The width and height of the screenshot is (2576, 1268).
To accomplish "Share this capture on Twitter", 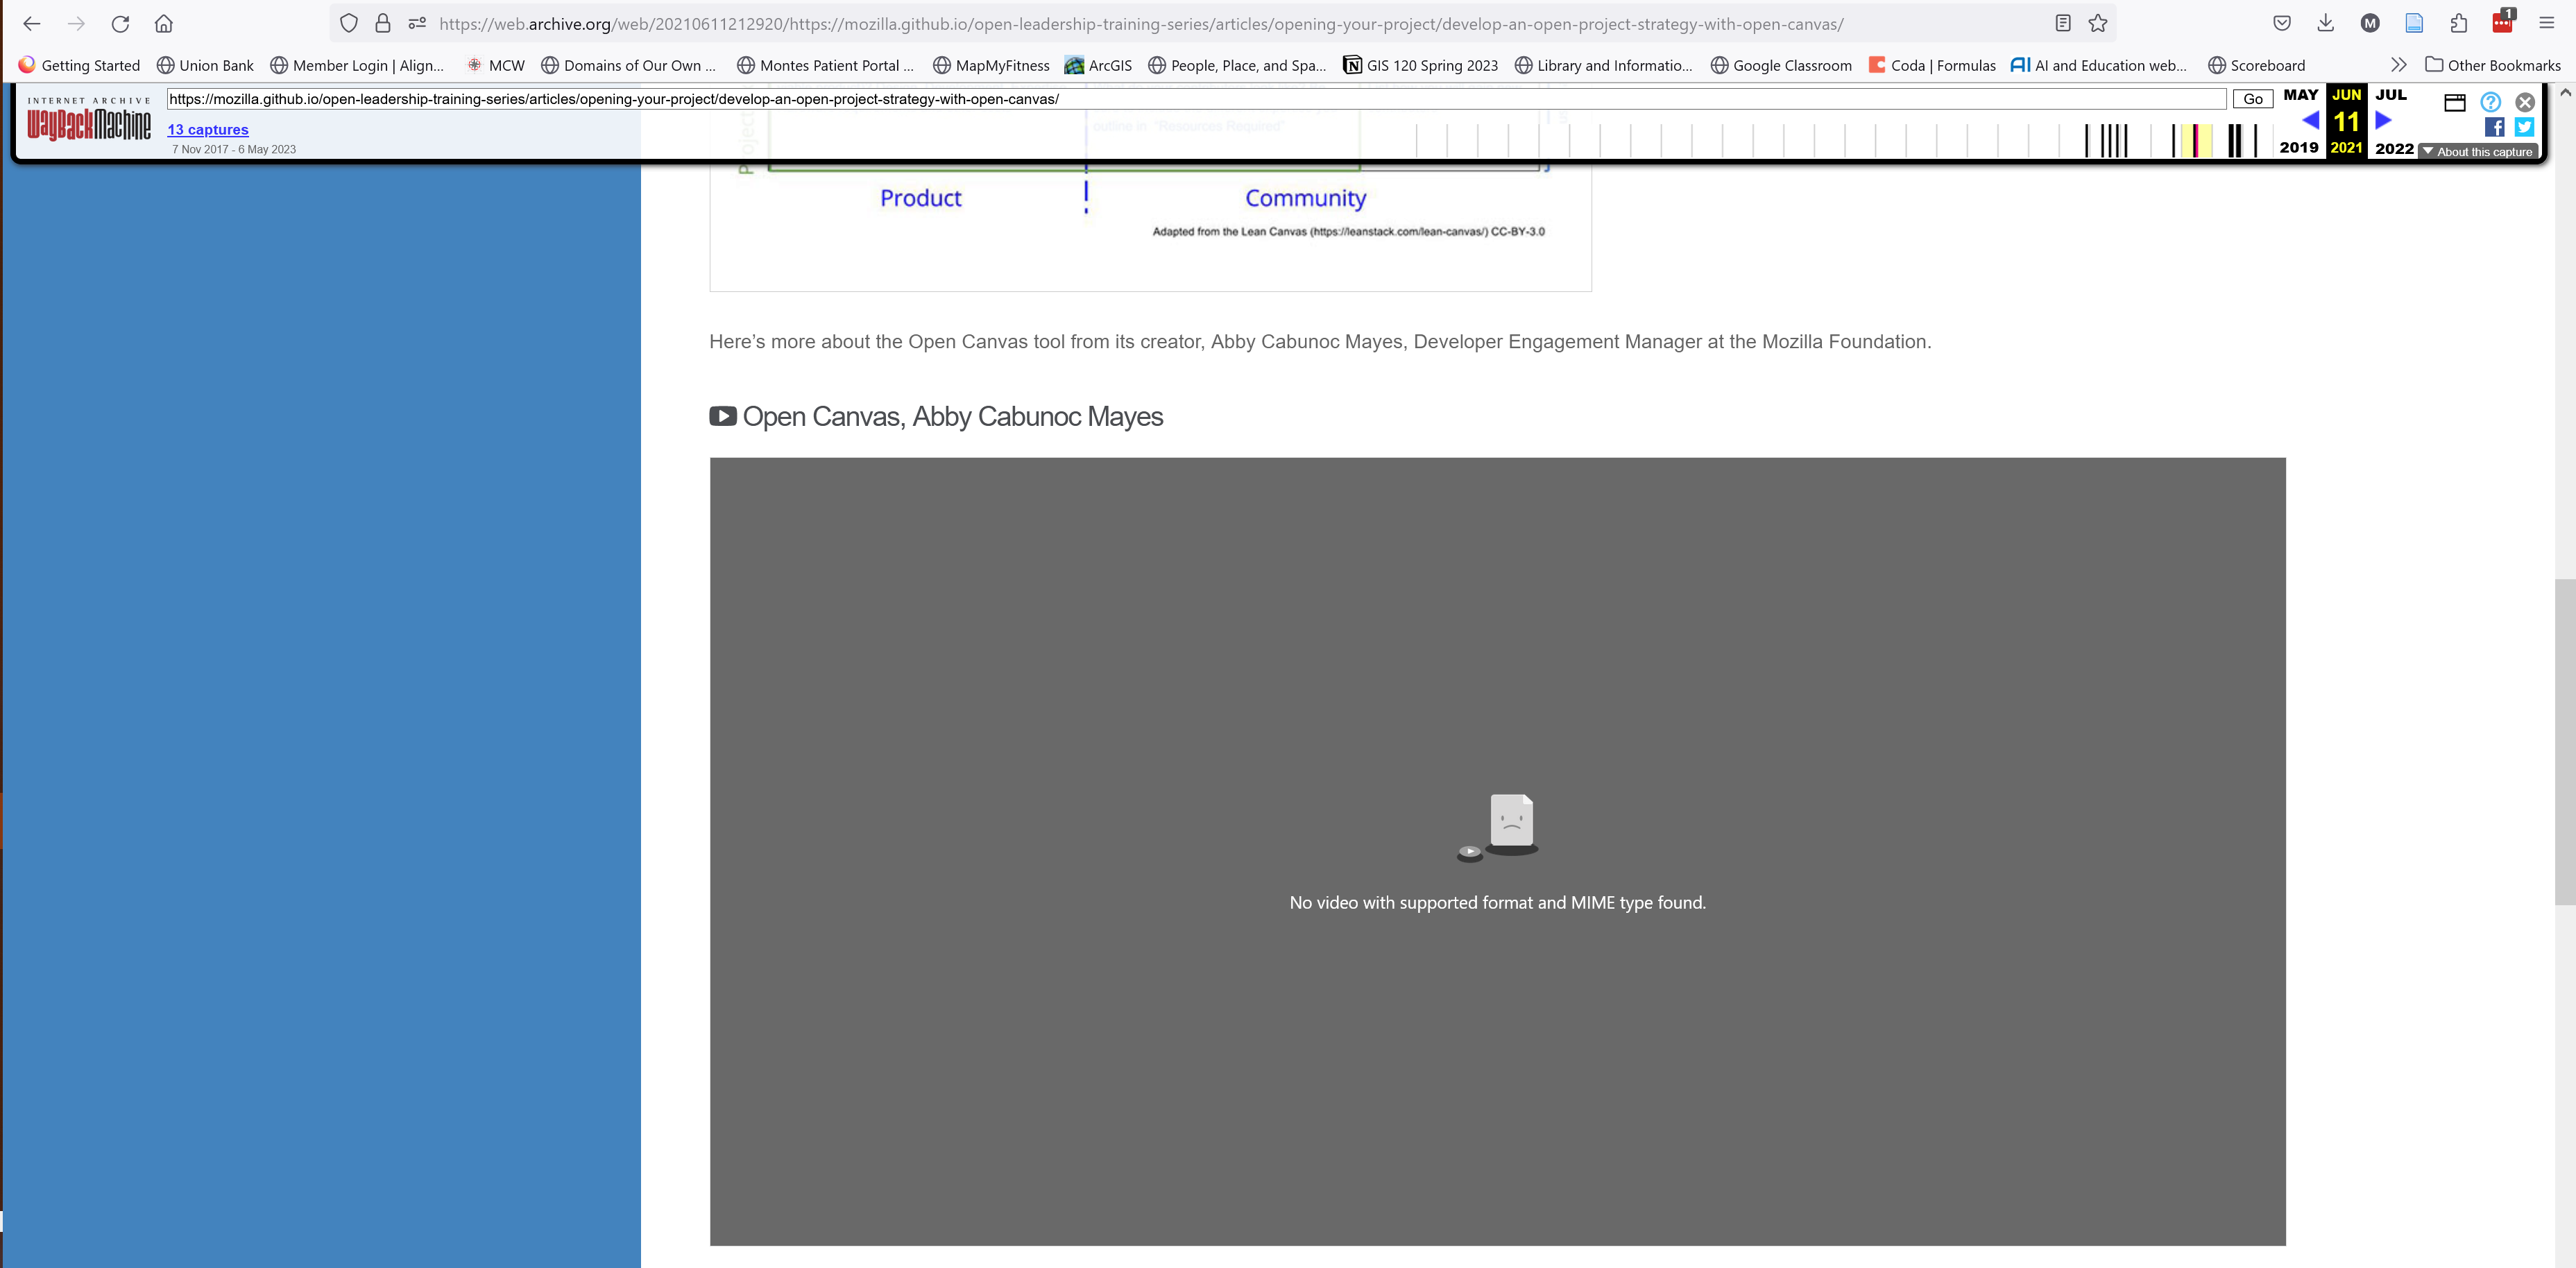I will (2525, 127).
